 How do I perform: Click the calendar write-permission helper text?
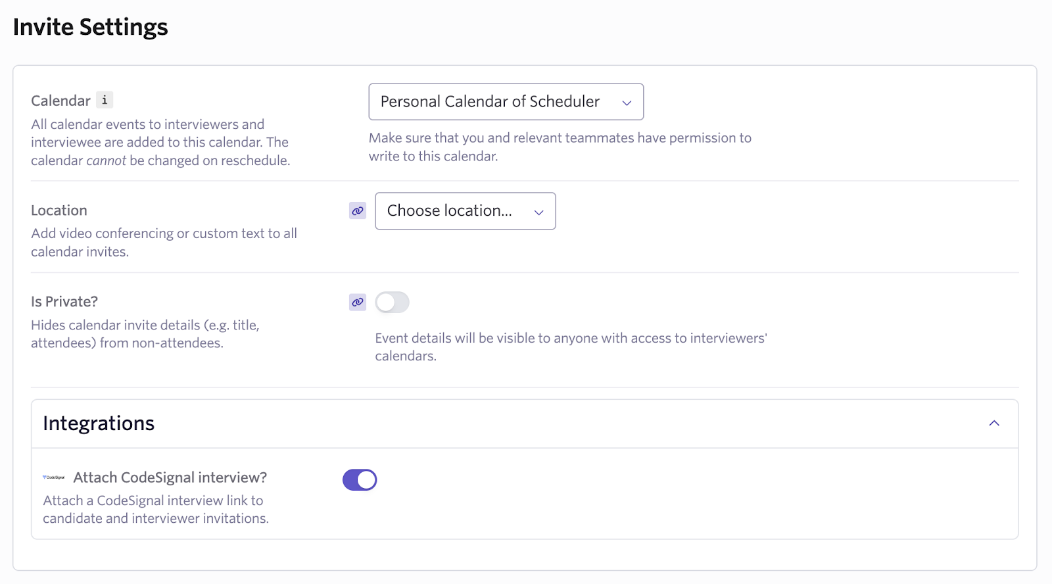click(x=560, y=147)
